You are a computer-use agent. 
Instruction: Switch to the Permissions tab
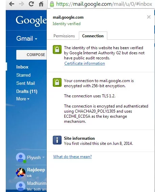click(x=64, y=36)
